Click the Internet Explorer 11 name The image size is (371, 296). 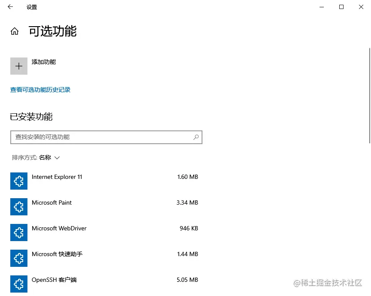57,177
